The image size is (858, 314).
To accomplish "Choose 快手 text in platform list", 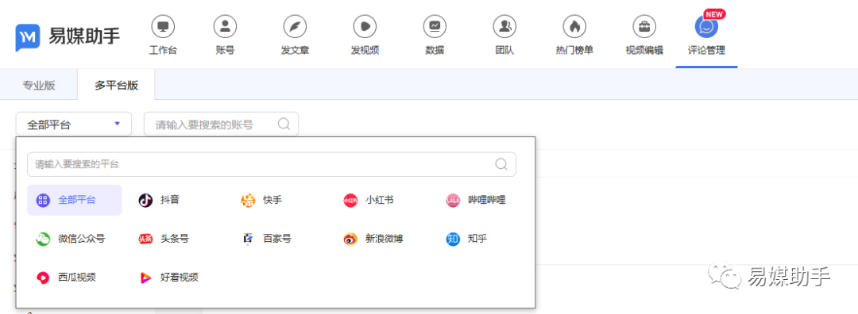I will tap(272, 200).
